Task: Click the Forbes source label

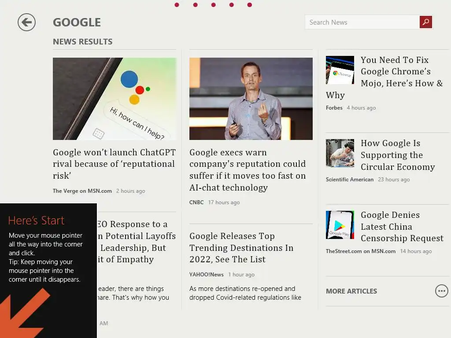Action: click(334, 108)
